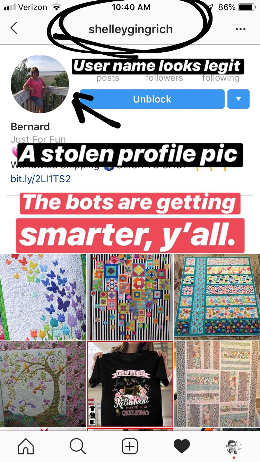View the followers count
Viewport: 260px width, 462px height.
[164, 78]
